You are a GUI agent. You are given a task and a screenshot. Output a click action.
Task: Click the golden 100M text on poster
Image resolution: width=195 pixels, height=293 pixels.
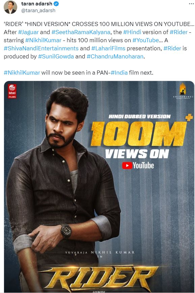point(139,134)
